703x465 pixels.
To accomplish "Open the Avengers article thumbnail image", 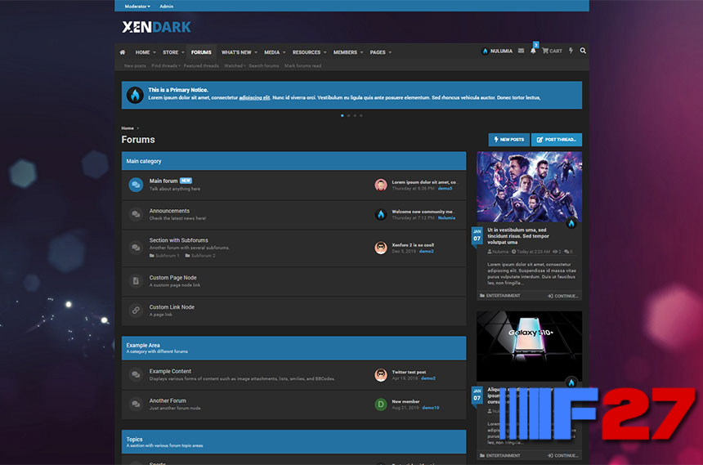I will 529,186.
